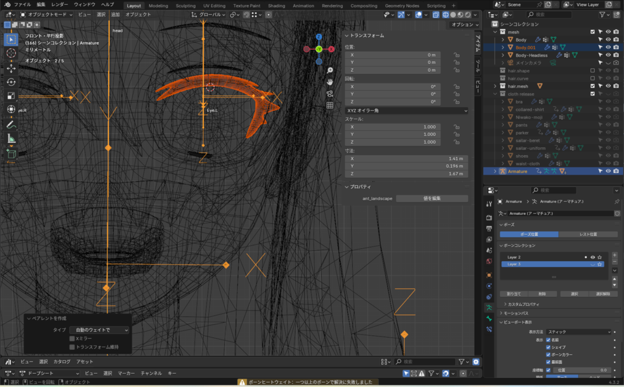
Task: Activate the 3D Cursor tool
Action: 11,54
